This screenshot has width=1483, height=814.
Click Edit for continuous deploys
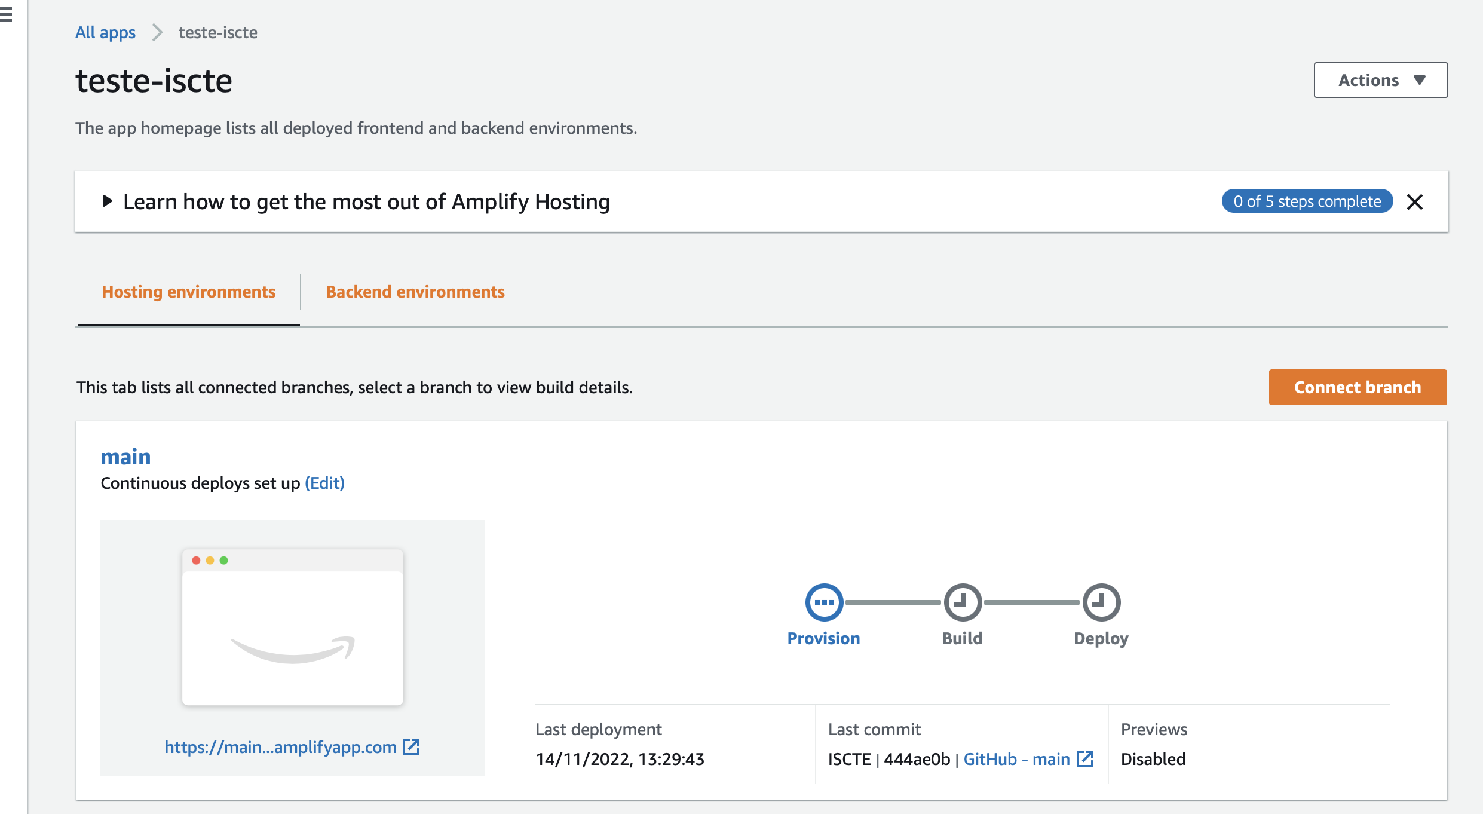(324, 483)
